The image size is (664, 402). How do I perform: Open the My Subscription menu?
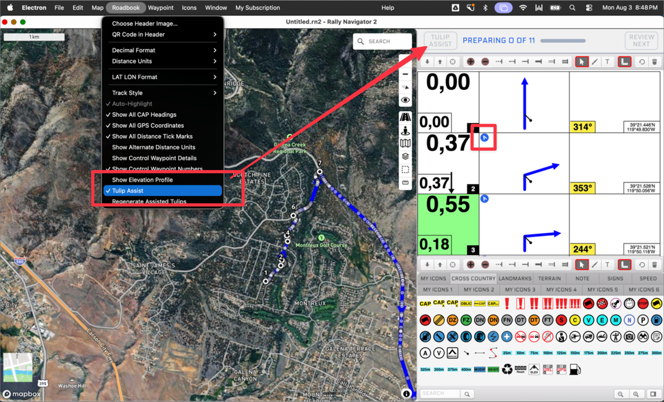(257, 8)
